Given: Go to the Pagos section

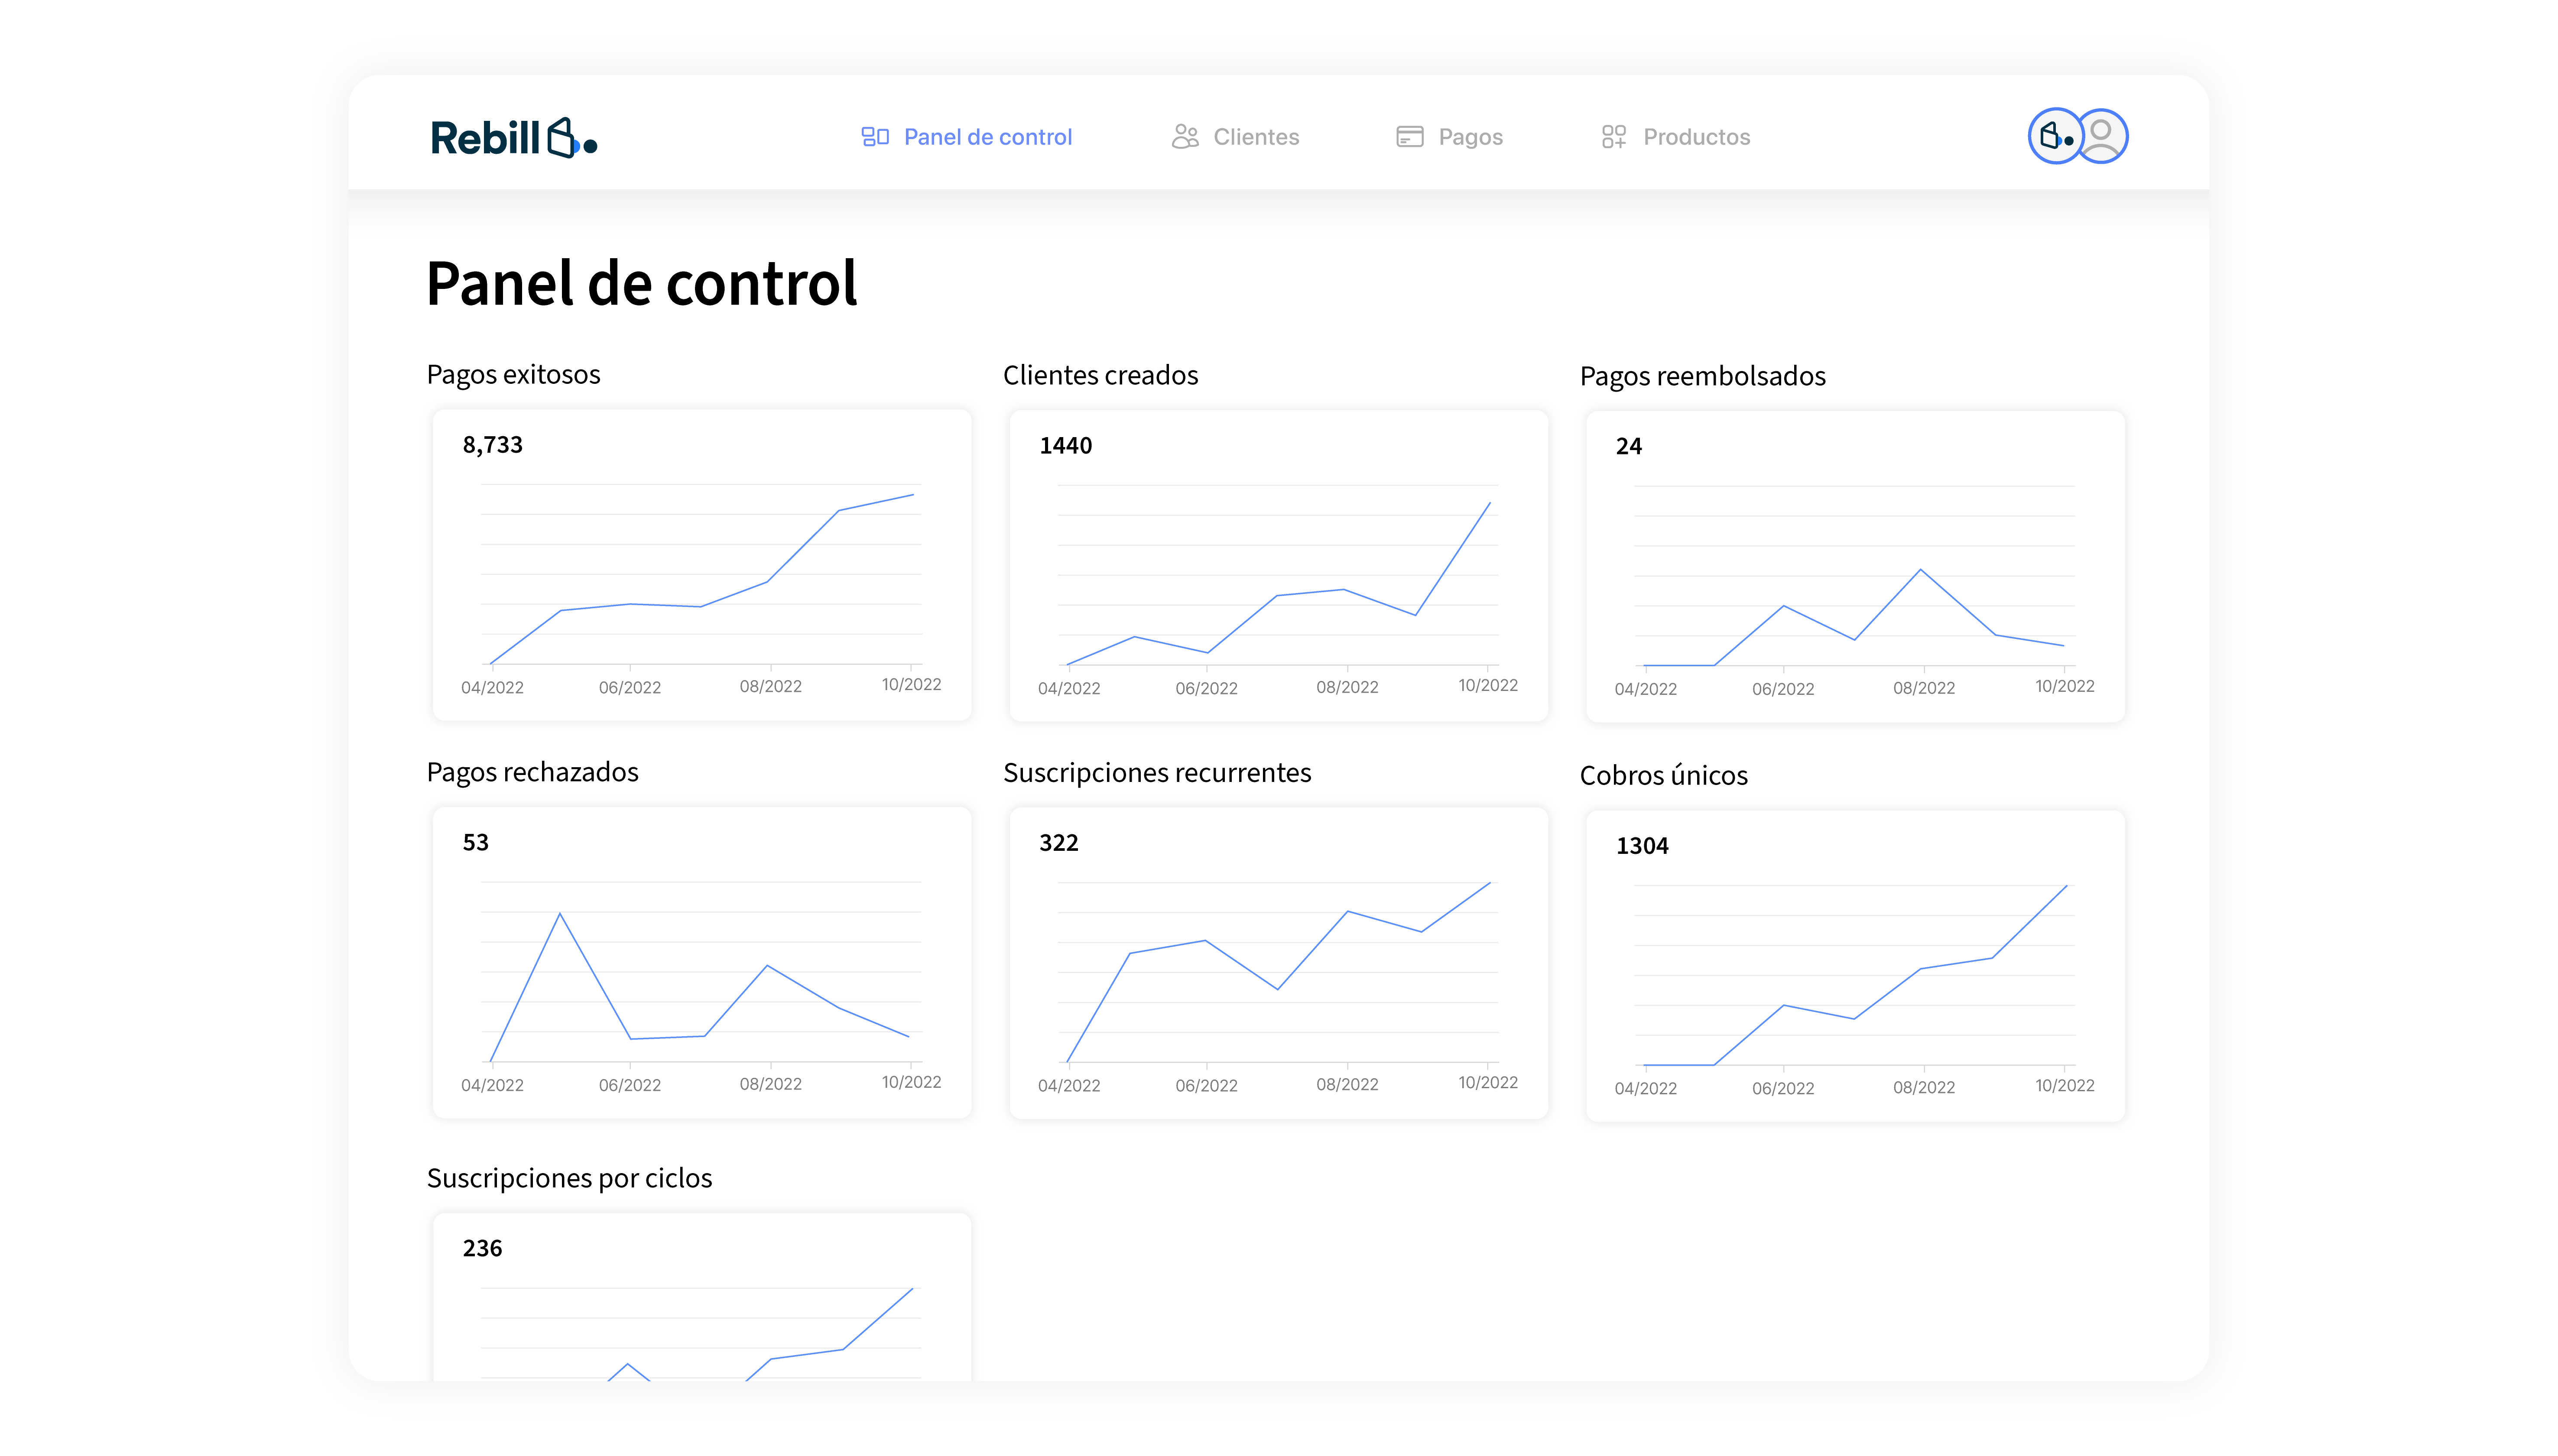Looking at the screenshot, I should [1470, 137].
